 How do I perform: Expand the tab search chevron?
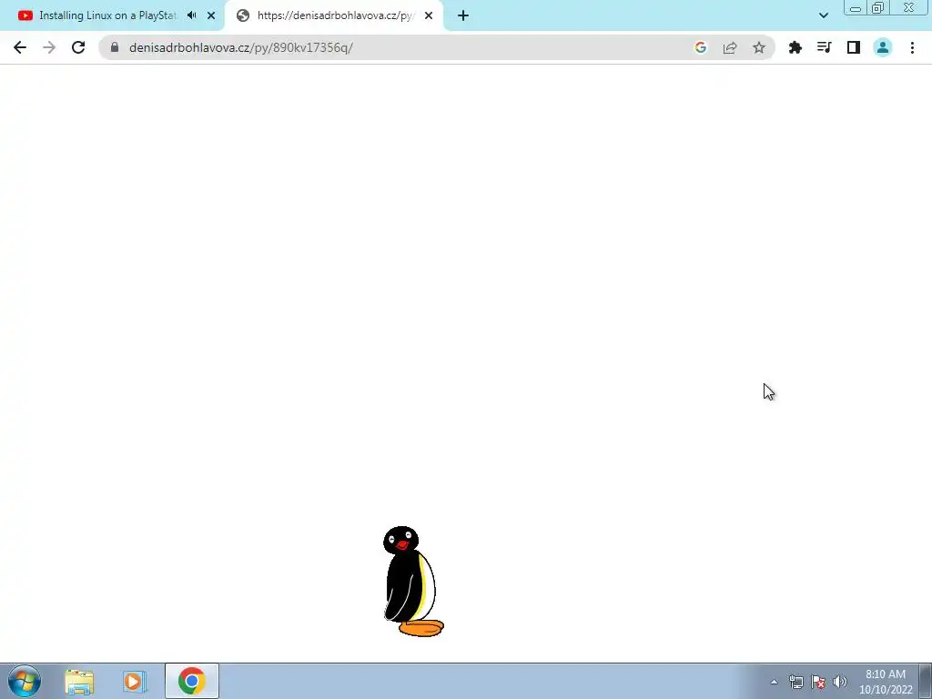823,15
